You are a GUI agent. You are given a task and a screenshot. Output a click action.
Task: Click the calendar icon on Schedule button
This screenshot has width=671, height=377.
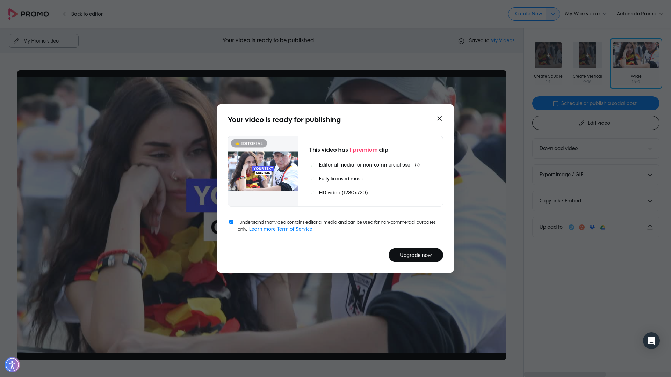click(556, 103)
